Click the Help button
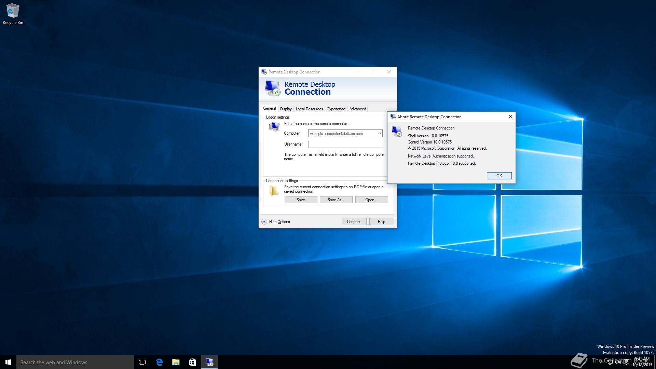The height and width of the screenshot is (369, 656). pos(381,222)
